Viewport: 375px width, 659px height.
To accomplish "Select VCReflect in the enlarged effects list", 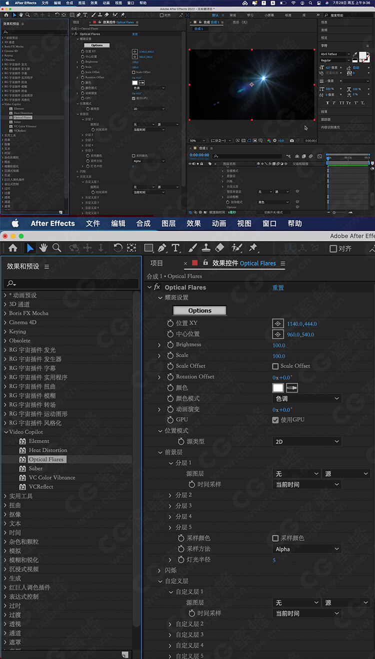I will pos(41,487).
